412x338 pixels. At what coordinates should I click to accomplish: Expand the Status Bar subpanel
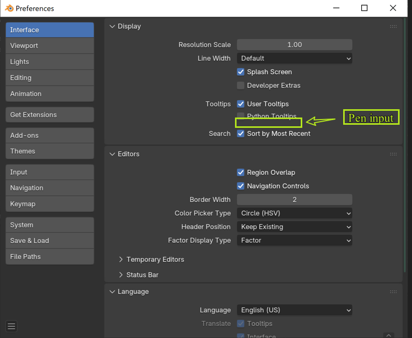pyautogui.click(x=121, y=275)
